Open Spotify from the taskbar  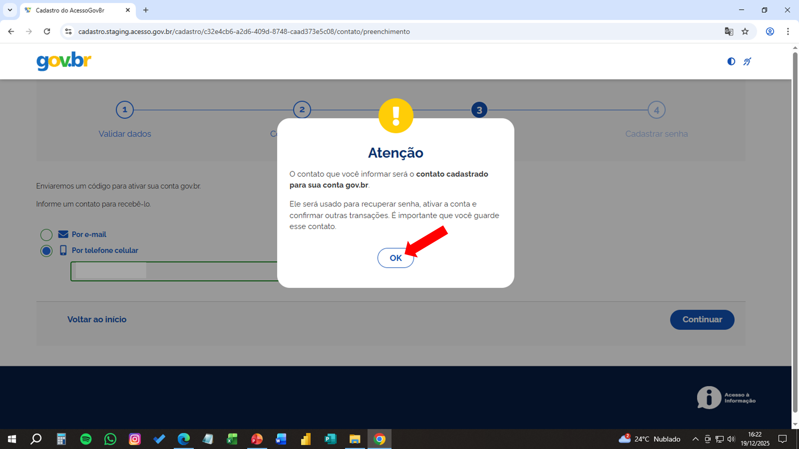tap(86, 439)
